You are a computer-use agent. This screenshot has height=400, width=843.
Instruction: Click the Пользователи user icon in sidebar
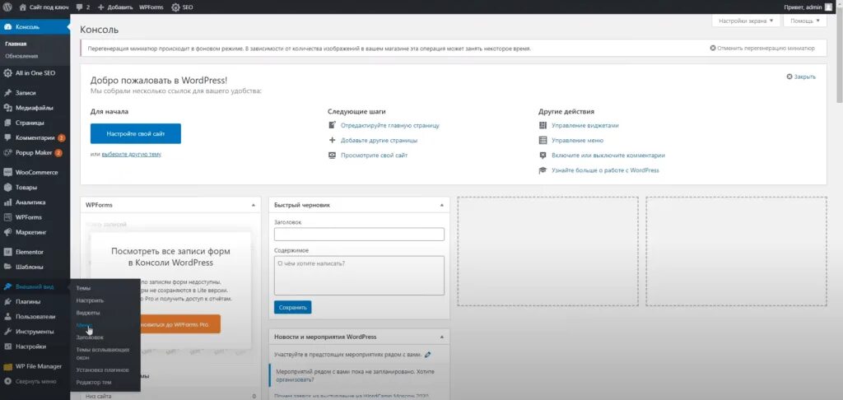[8, 317]
